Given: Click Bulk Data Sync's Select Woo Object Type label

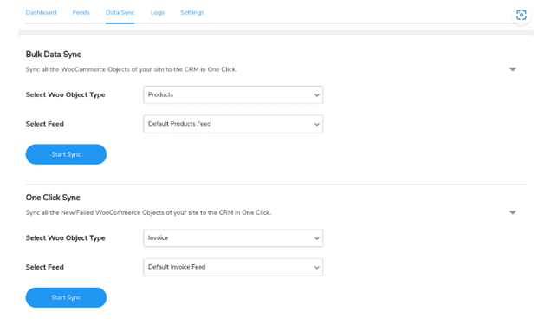Looking at the screenshot, I should click(65, 94).
